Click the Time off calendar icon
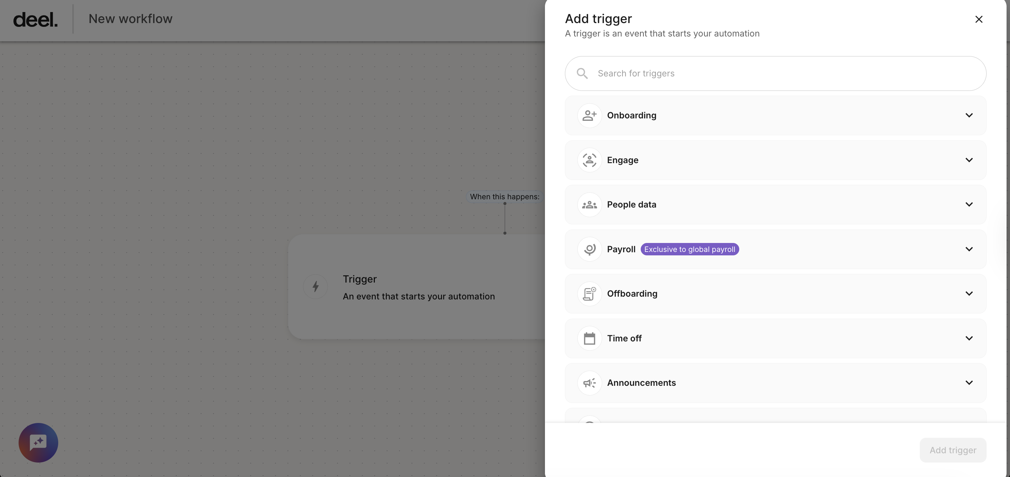 [x=589, y=338]
